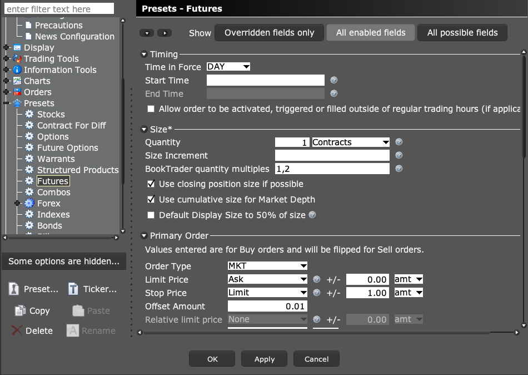Click the Start Time input field
Screen dimensions: 528x375
(x=265, y=80)
